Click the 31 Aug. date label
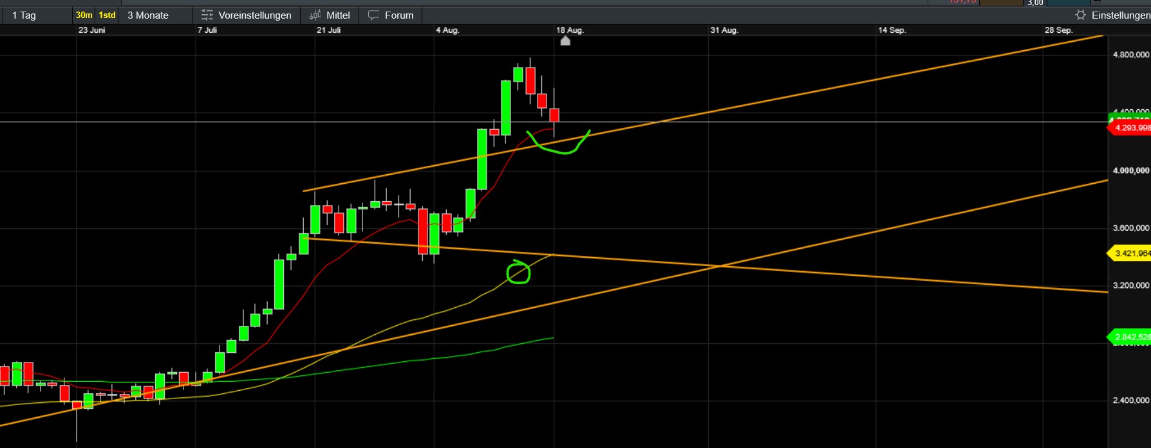 click(x=724, y=30)
